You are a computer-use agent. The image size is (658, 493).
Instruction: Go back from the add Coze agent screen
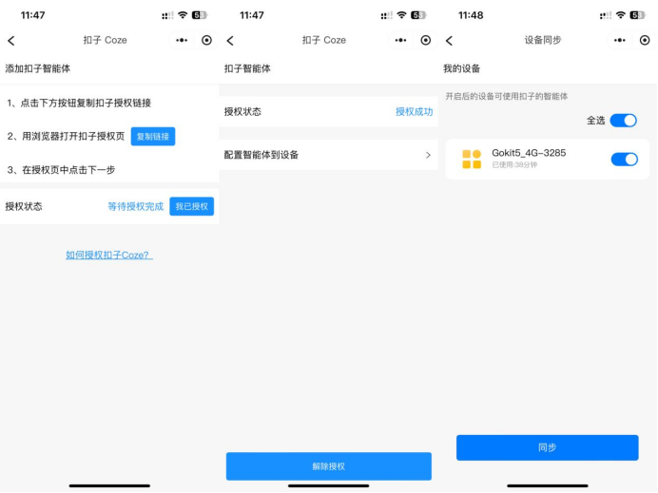[x=11, y=41]
